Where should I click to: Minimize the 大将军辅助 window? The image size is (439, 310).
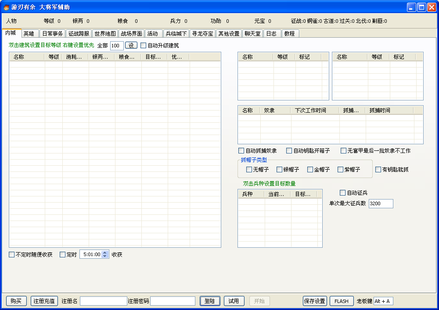point(411,7)
